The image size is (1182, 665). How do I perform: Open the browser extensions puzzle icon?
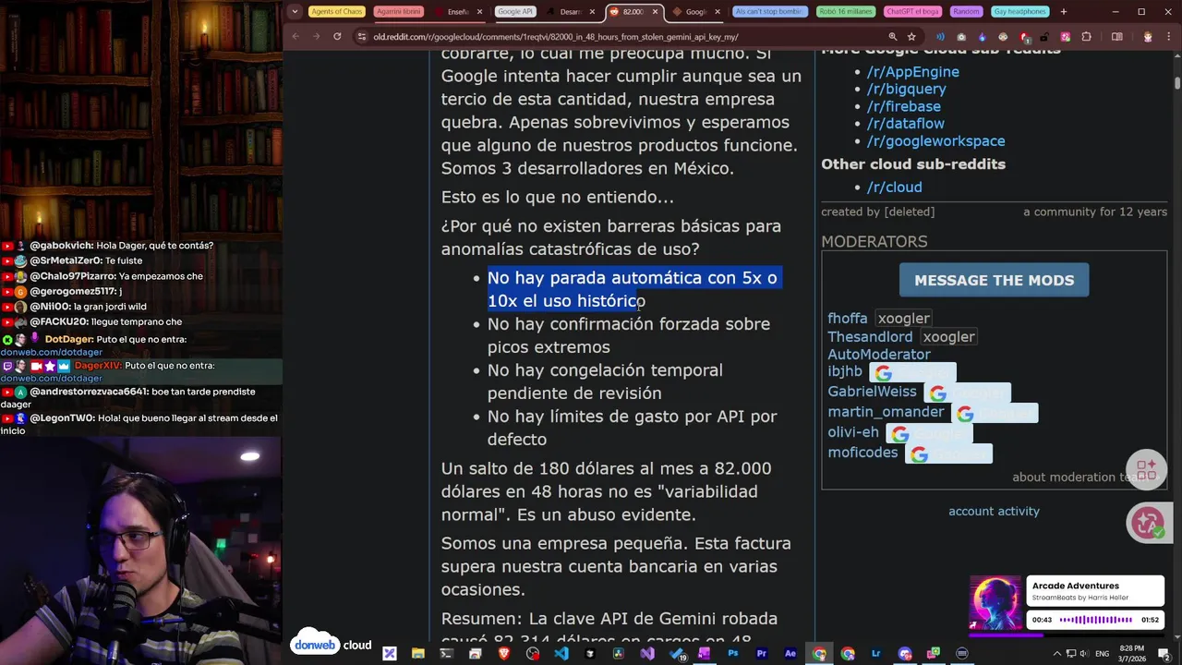[x=1086, y=37]
